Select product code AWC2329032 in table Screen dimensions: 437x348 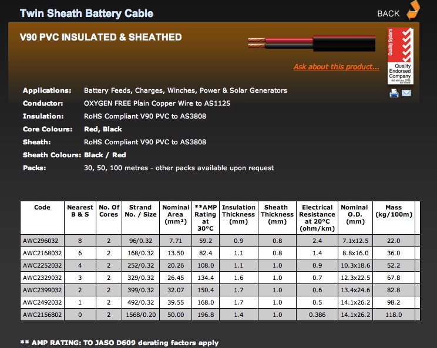click(42, 278)
